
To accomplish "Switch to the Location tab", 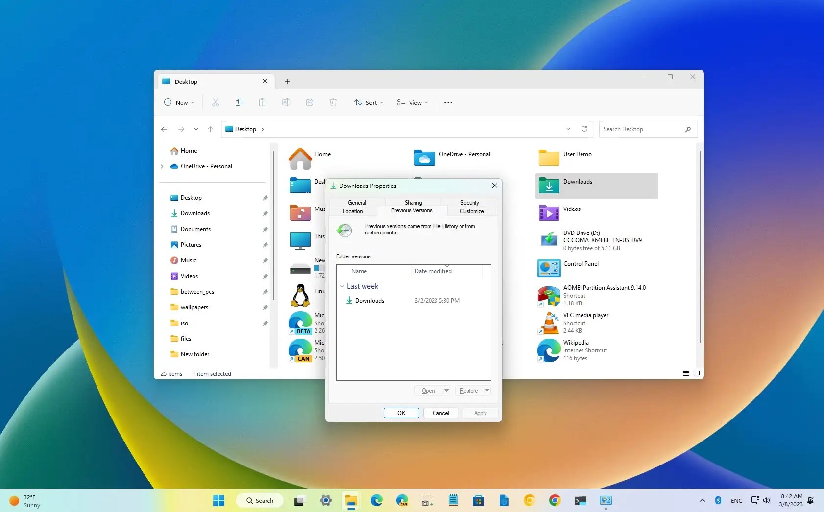I will pyautogui.click(x=353, y=211).
